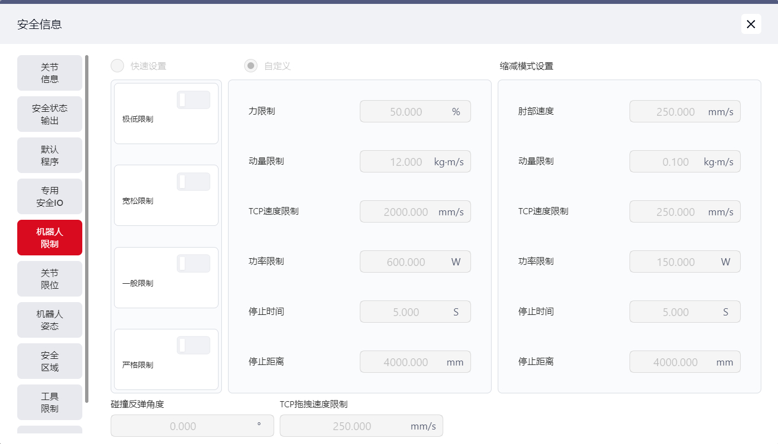Turn on the 一般限制 switch
This screenshot has width=778, height=444.
pos(193,264)
